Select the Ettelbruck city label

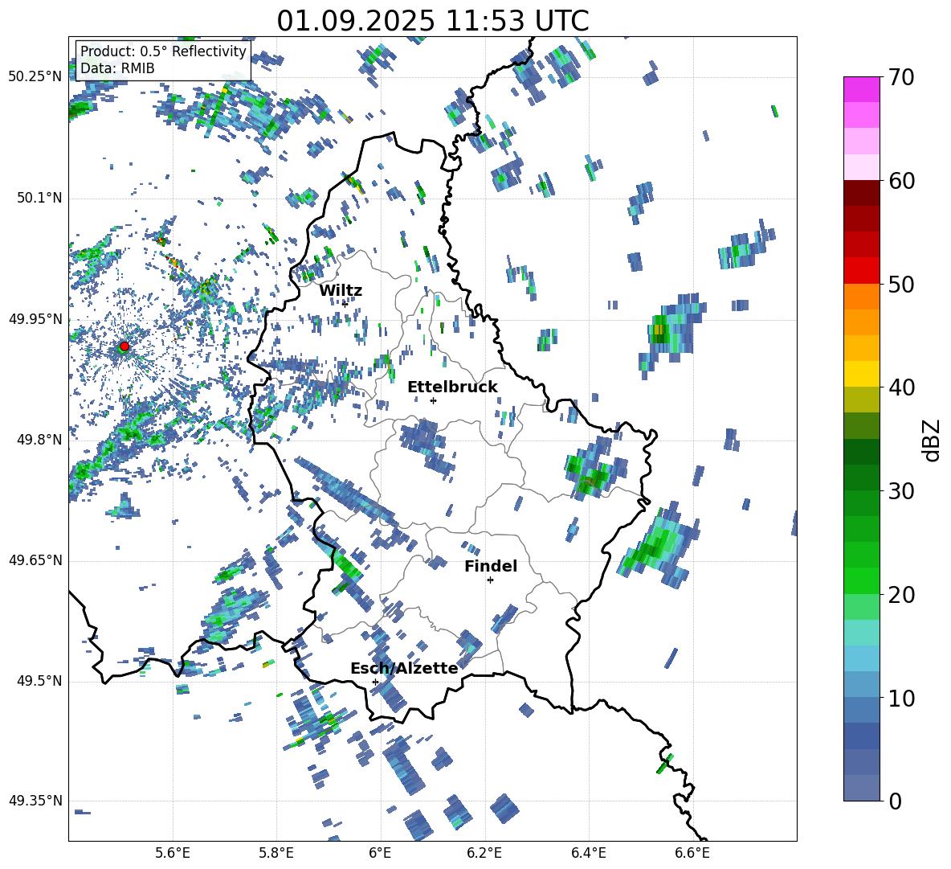452,387
